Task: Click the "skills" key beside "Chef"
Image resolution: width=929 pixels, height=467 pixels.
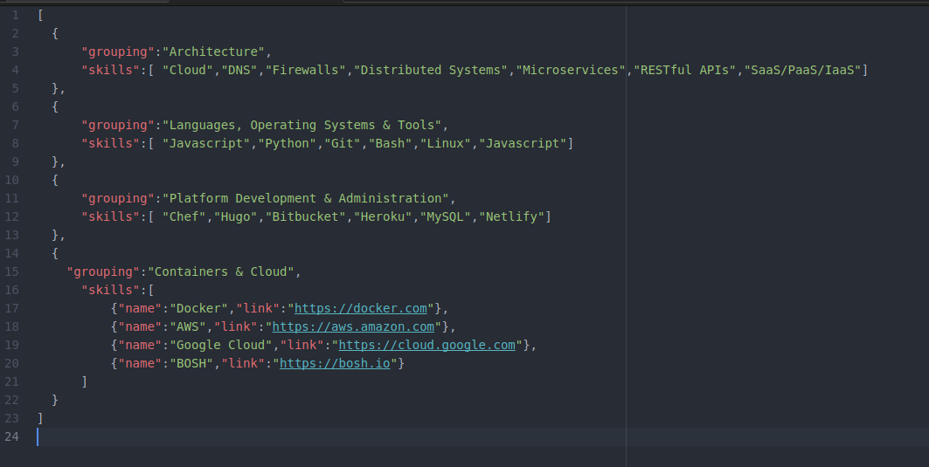Action: 111,217
